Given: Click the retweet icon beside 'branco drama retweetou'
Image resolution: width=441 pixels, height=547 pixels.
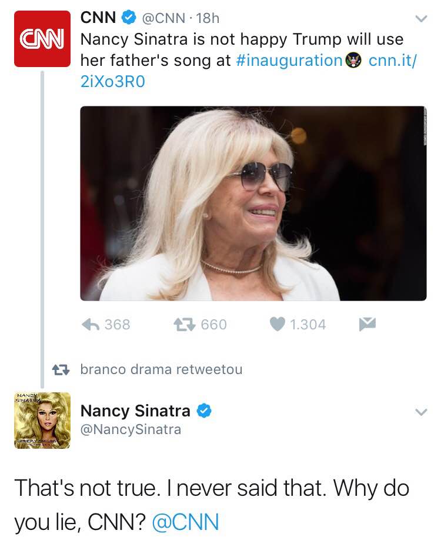Looking at the screenshot, I should [59, 369].
